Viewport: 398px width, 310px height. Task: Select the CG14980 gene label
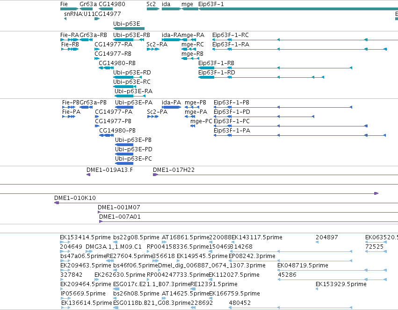coord(112,4)
